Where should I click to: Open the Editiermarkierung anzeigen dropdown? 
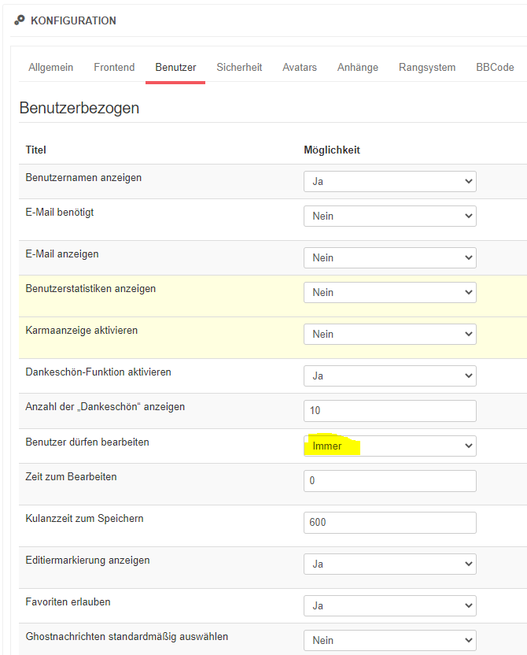[389, 564]
